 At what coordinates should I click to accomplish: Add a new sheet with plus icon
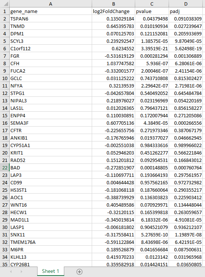point(79,271)
